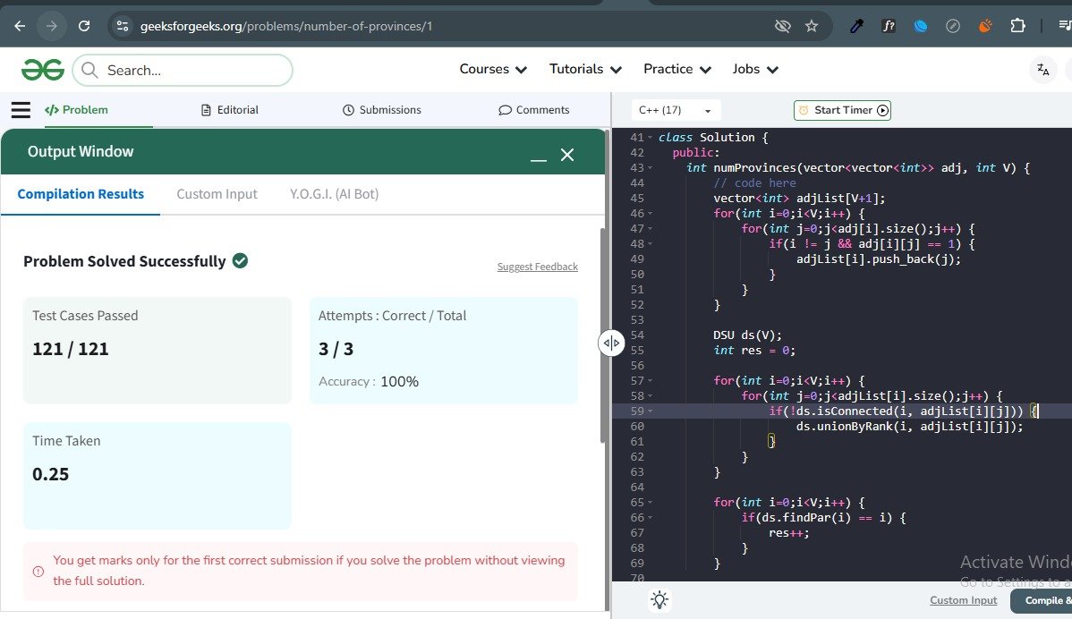1072x619 pixels.
Task: Open the media control playlist icon
Action: click(1065, 26)
